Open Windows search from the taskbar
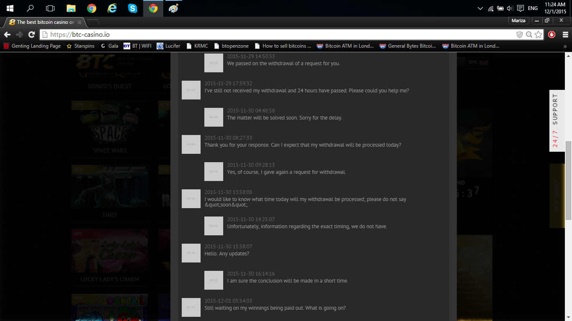 (30, 8)
